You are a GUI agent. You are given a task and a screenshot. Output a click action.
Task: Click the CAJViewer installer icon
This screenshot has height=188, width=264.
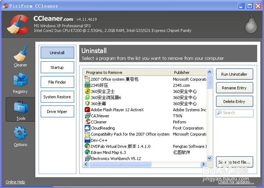[87, 116]
